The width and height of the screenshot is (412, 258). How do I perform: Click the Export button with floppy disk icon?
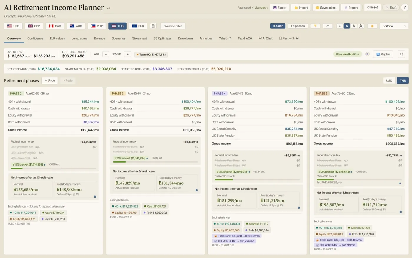(x=280, y=8)
